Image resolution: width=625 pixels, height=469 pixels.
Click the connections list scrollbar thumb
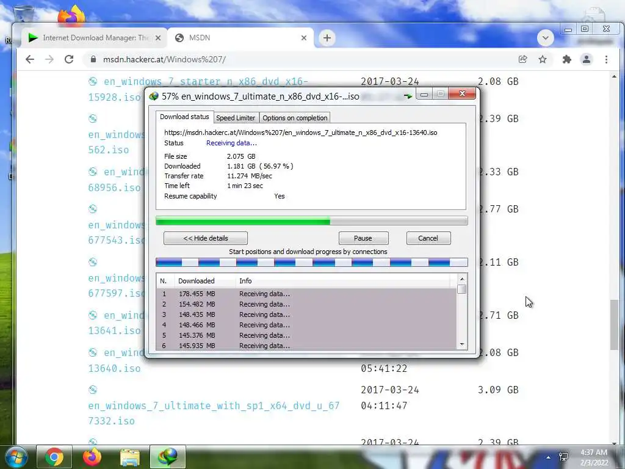point(462,289)
